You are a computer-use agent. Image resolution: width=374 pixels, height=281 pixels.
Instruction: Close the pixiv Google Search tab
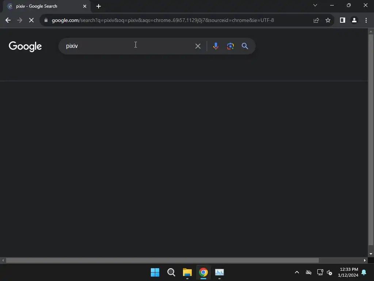coord(85,6)
